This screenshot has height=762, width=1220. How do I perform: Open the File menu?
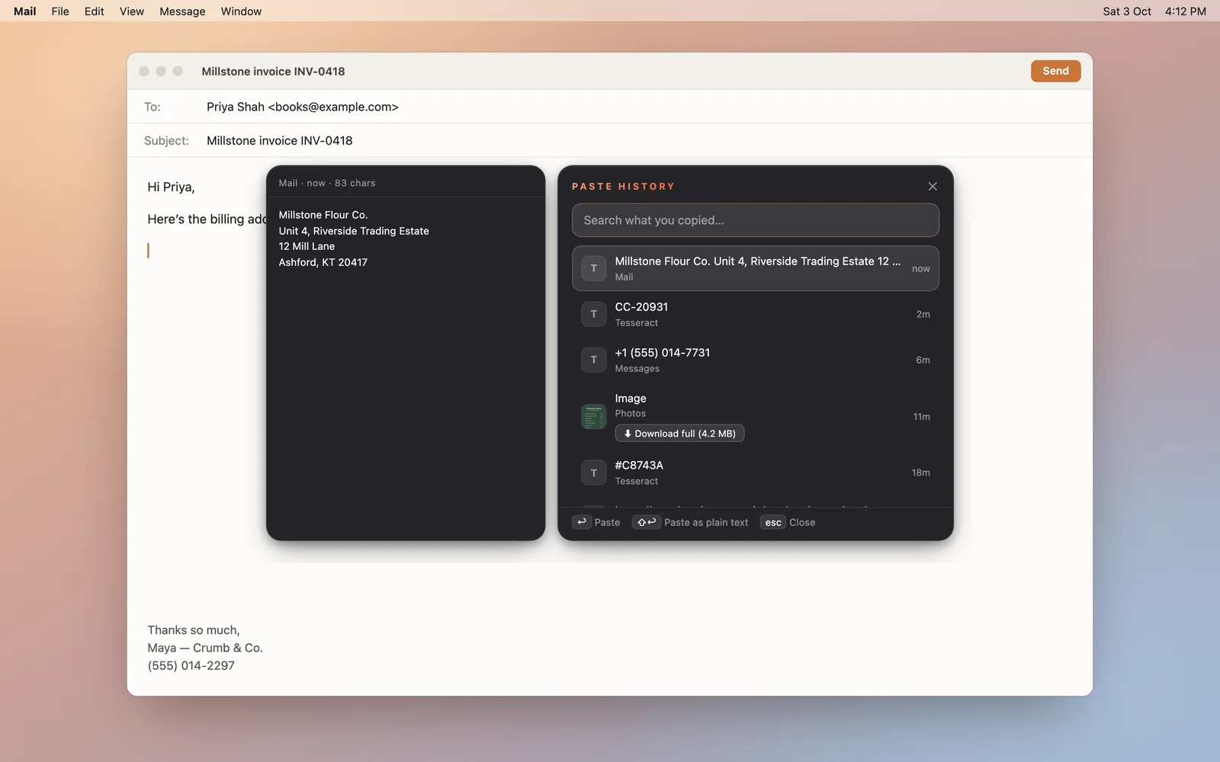pyautogui.click(x=60, y=11)
